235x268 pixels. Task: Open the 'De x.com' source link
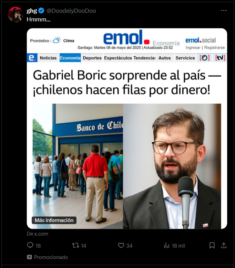[37, 234]
